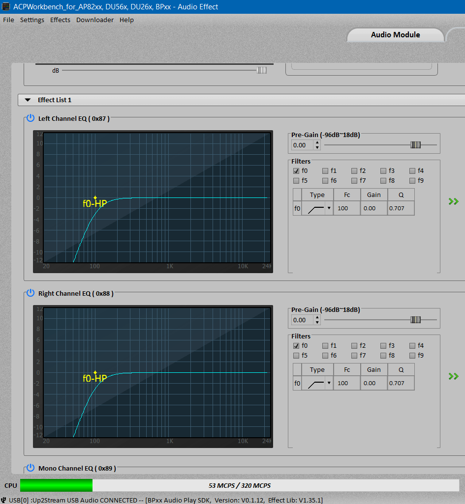Click f0 row header in Right Channel table
Image resolution: width=465 pixels, height=504 pixels.
point(297,383)
